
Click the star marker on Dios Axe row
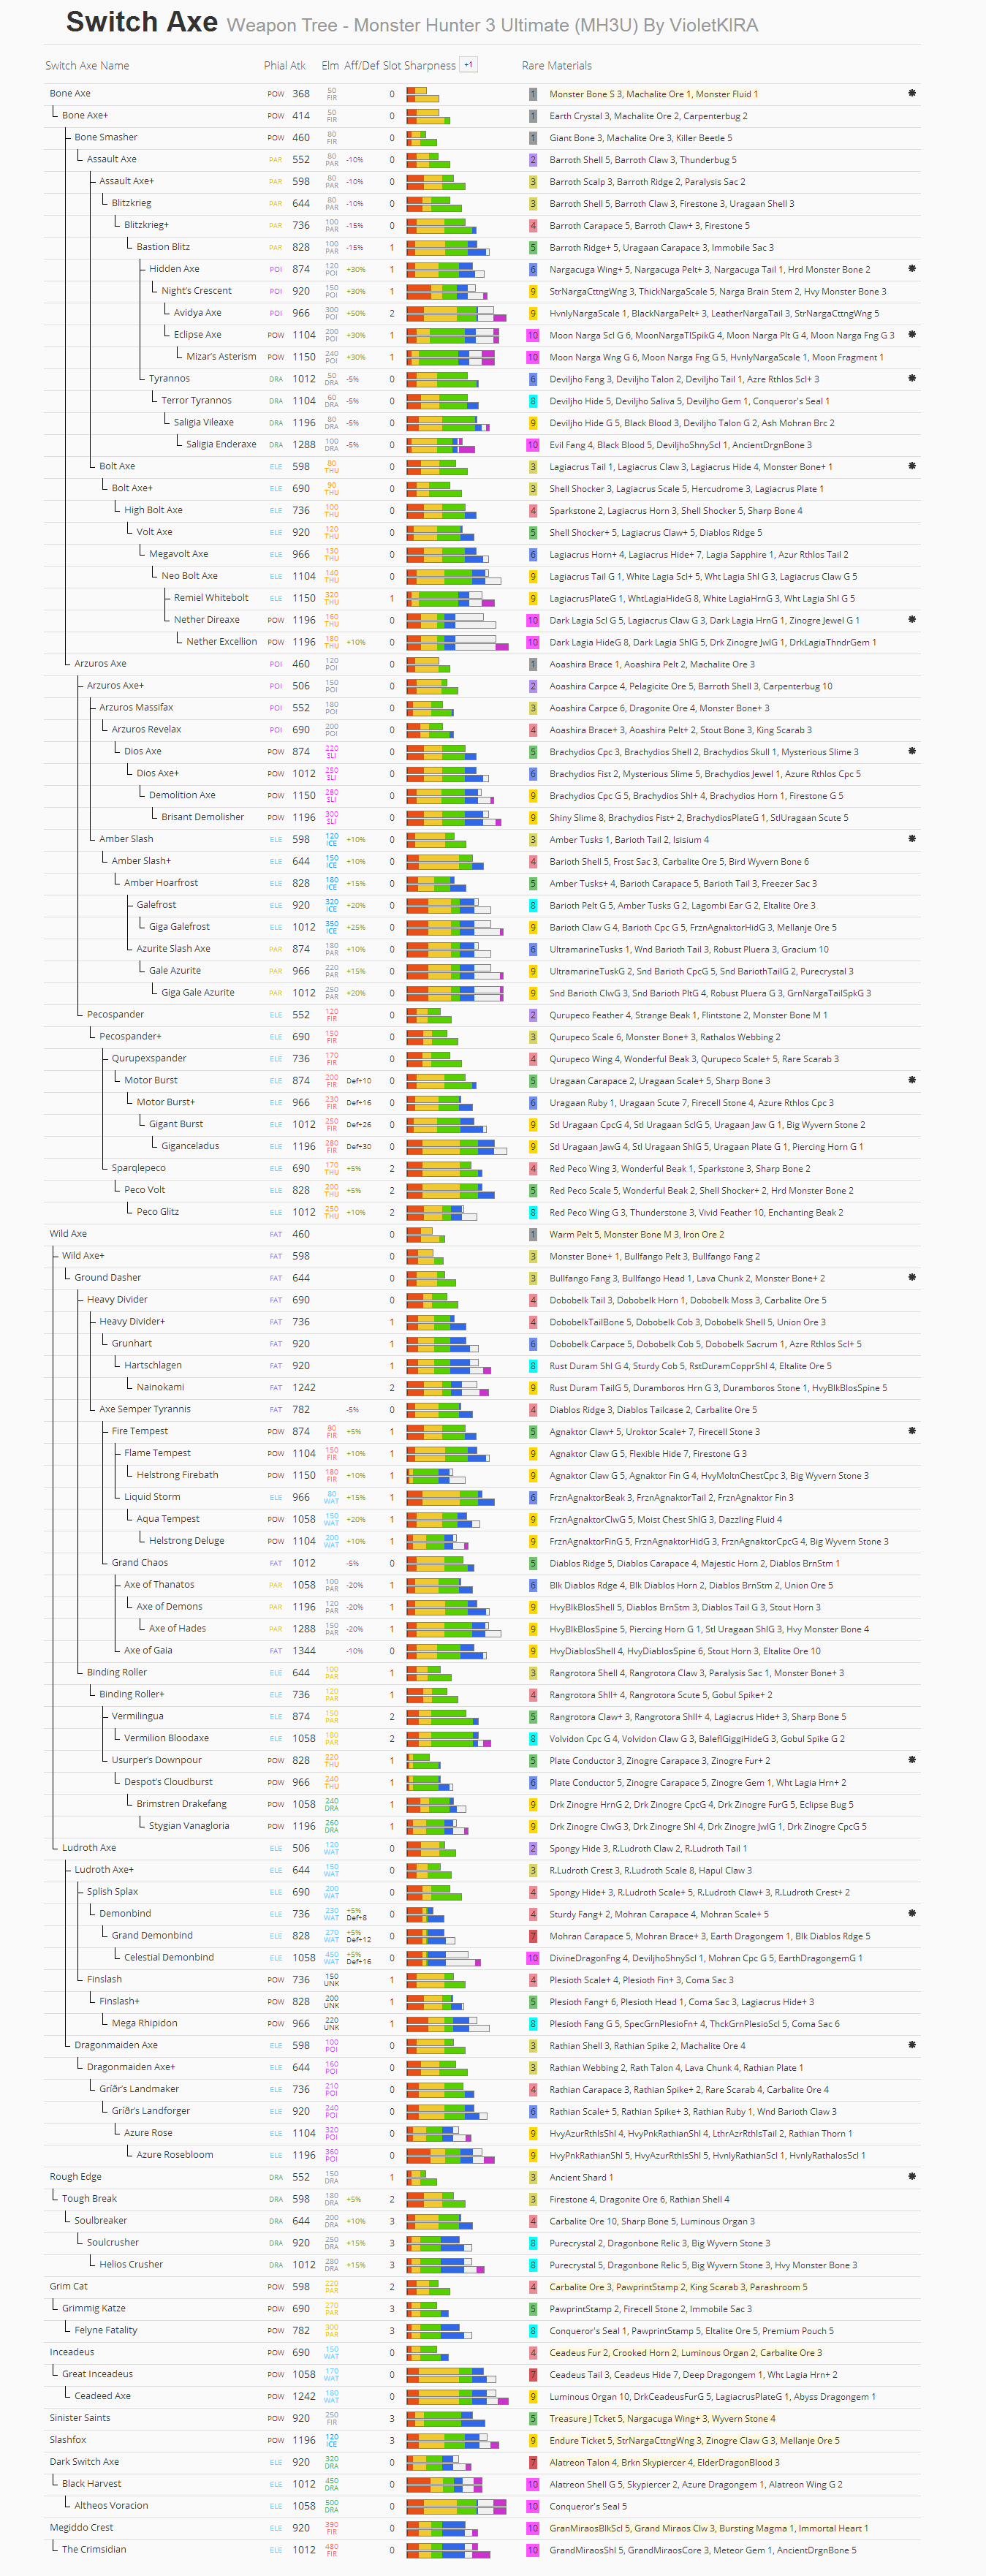click(912, 752)
